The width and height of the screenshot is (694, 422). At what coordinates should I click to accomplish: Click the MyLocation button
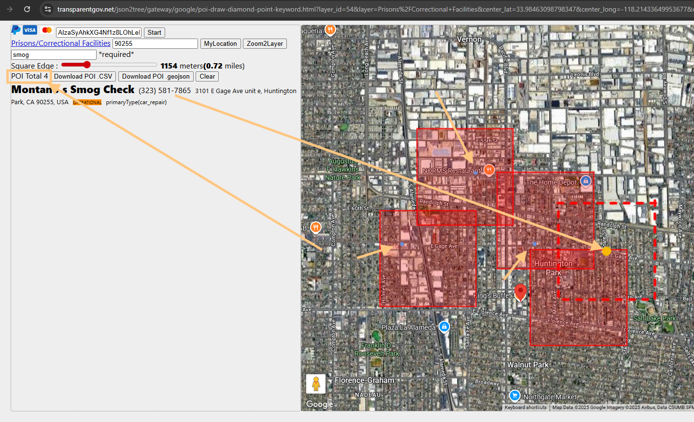[x=220, y=43]
